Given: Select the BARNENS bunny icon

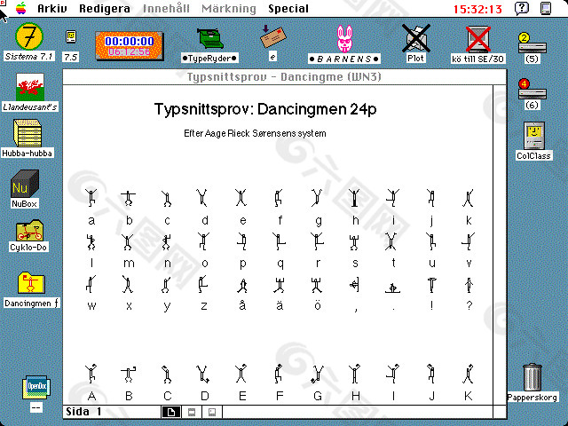Looking at the screenshot, I should [343, 39].
